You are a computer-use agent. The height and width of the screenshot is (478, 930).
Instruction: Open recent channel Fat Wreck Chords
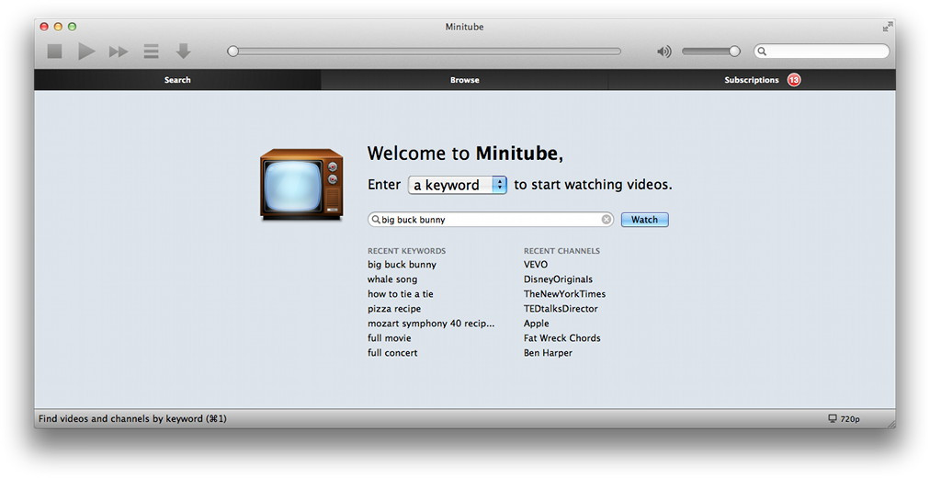coord(562,338)
